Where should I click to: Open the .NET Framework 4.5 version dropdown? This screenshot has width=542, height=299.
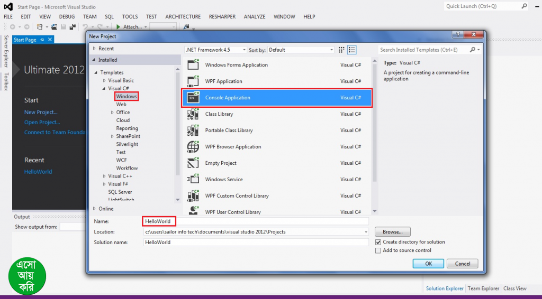[215, 50]
